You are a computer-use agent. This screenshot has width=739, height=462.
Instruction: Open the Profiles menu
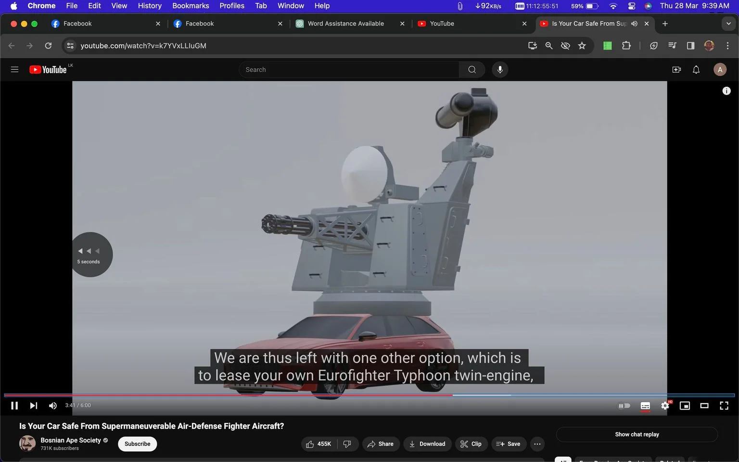[x=232, y=6]
